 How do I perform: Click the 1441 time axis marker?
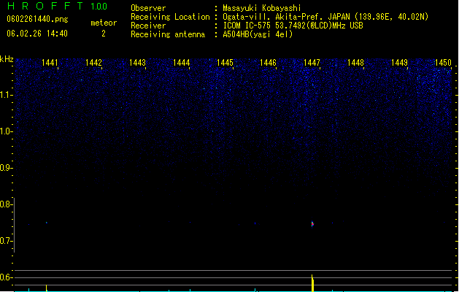[x=50, y=62]
